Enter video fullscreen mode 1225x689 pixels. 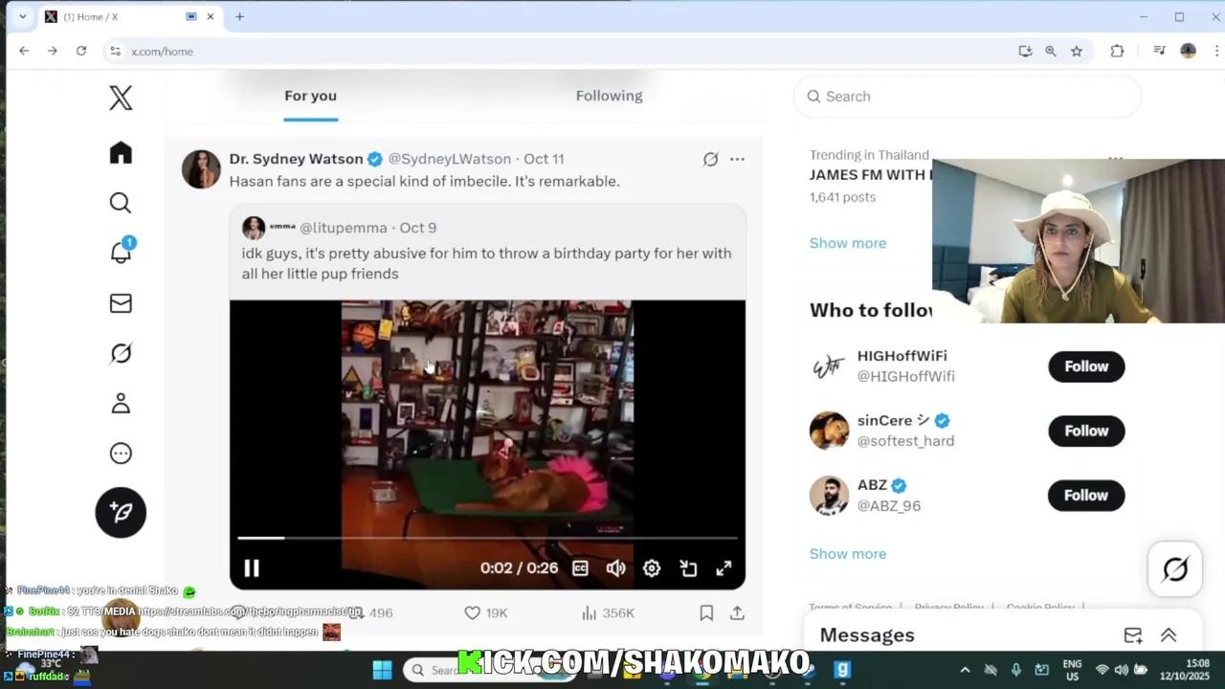(724, 568)
